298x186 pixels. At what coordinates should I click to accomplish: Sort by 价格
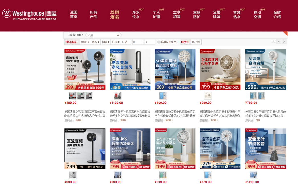pyautogui.click(x=116, y=42)
